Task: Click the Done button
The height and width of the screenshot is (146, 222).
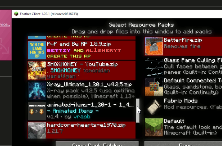Action: (x=183, y=143)
